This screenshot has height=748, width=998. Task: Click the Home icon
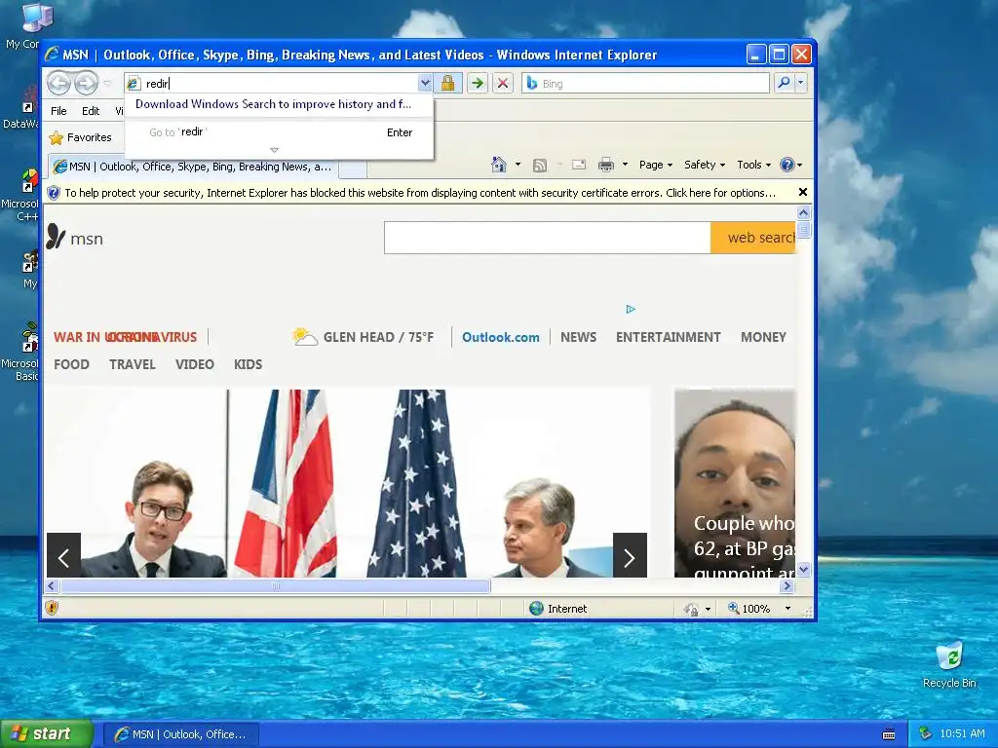point(499,165)
